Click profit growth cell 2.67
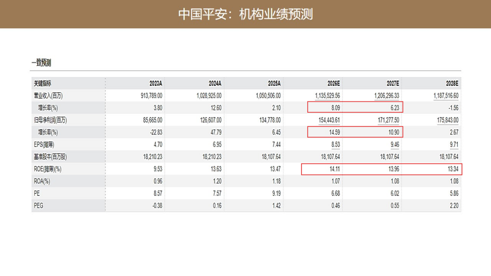The image size is (491, 276). pos(454,132)
